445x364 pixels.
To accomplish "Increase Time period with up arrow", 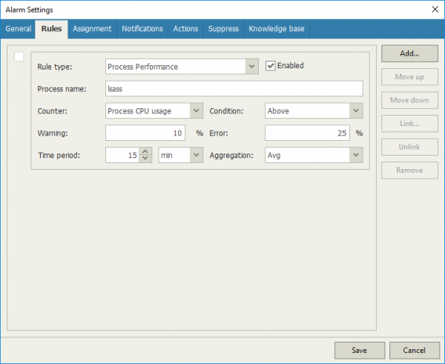I will 145,152.
